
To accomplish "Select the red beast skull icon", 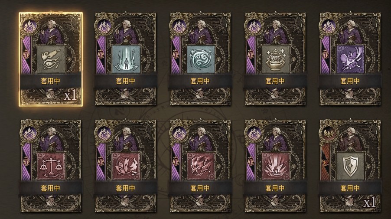I will point(201,167).
